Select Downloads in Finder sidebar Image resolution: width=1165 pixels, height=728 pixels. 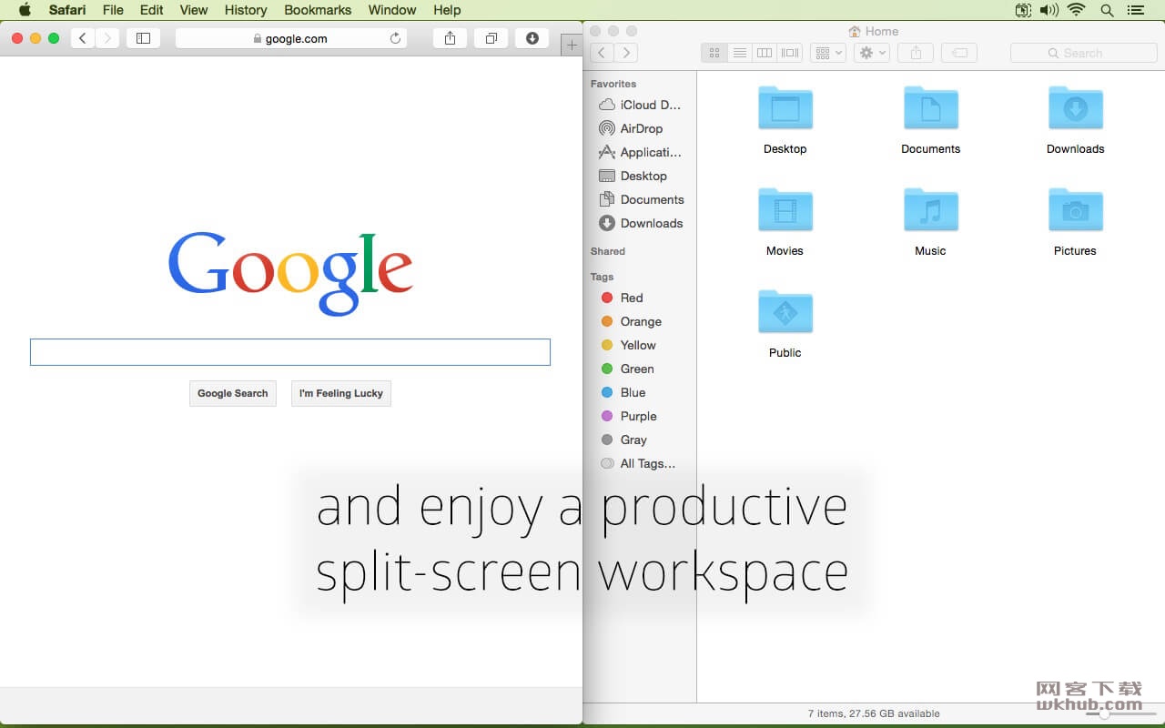641,223
